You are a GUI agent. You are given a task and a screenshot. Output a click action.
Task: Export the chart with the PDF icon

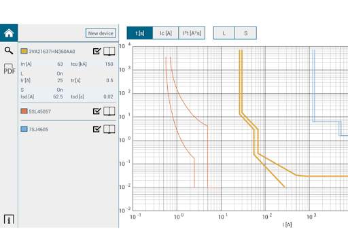[x=10, y=69]
